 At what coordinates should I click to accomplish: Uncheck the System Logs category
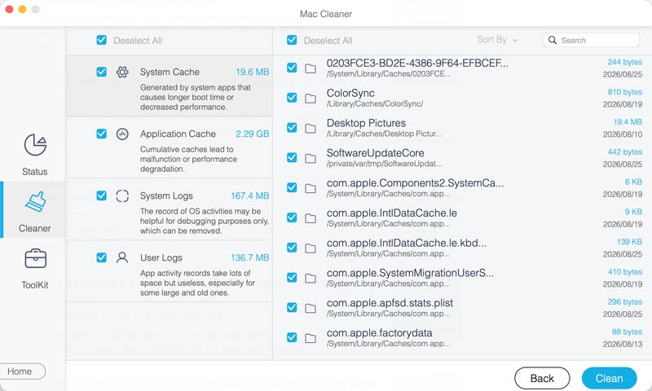101,195
